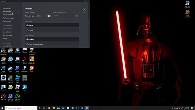195x110 pixels.
Task: Select the Brave browser desktop icon
Action: tap(32, 69)
